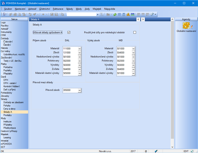Enable Použít jiné účty pro následující období

(x=135, y=32)
